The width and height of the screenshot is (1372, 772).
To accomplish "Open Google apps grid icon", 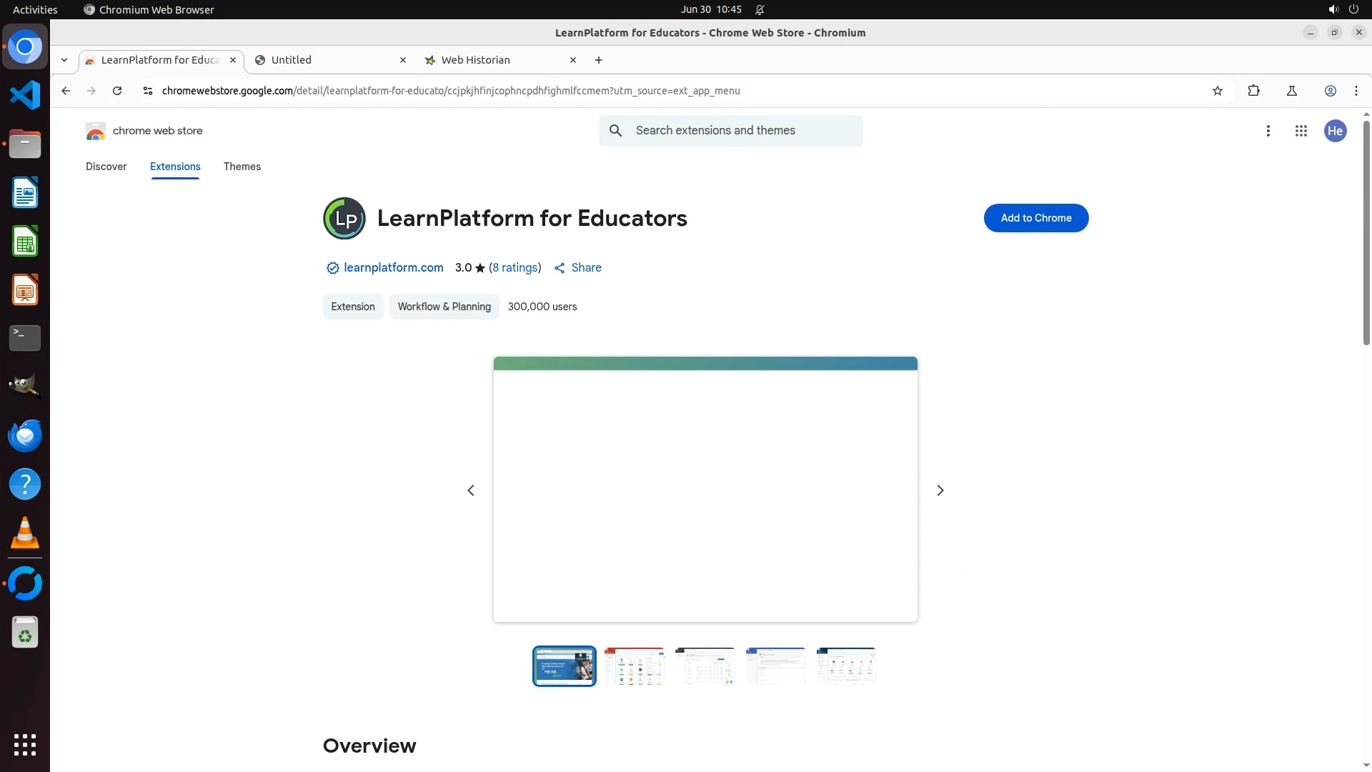I will [x=1301, y=131].
